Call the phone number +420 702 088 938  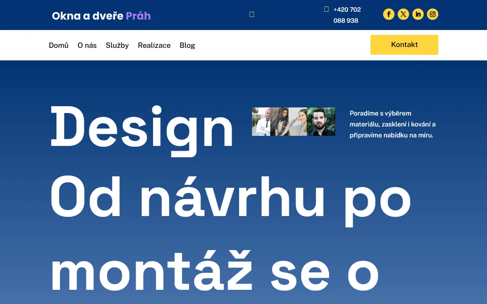click(x=347, y=15)
